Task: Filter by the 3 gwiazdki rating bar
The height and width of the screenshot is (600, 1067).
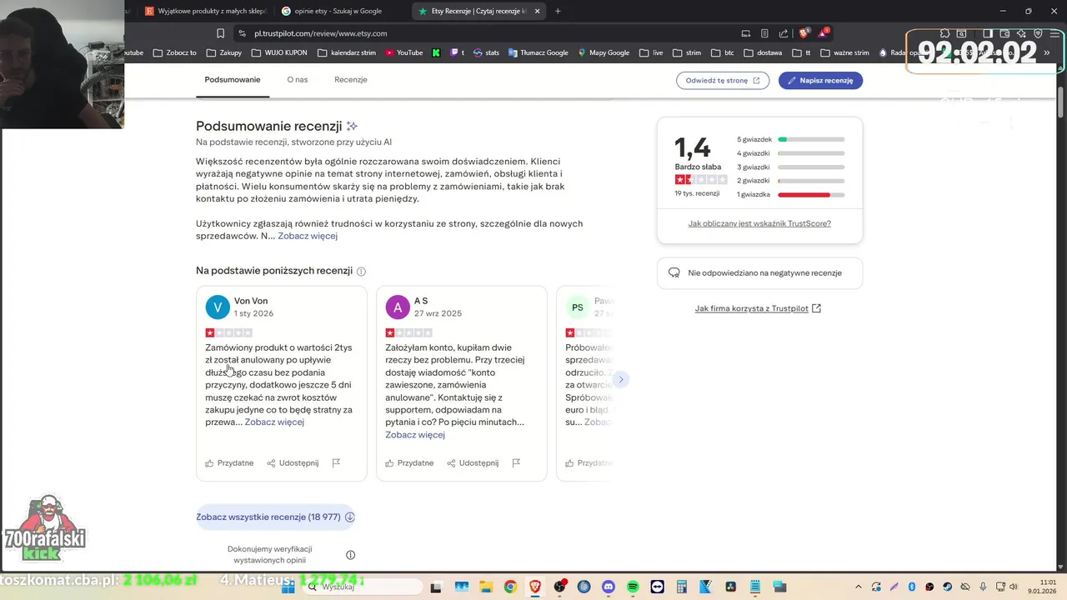Action: click(x=790, y=167)
